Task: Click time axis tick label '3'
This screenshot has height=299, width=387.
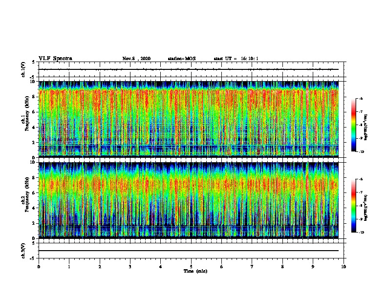Action: 130,267
